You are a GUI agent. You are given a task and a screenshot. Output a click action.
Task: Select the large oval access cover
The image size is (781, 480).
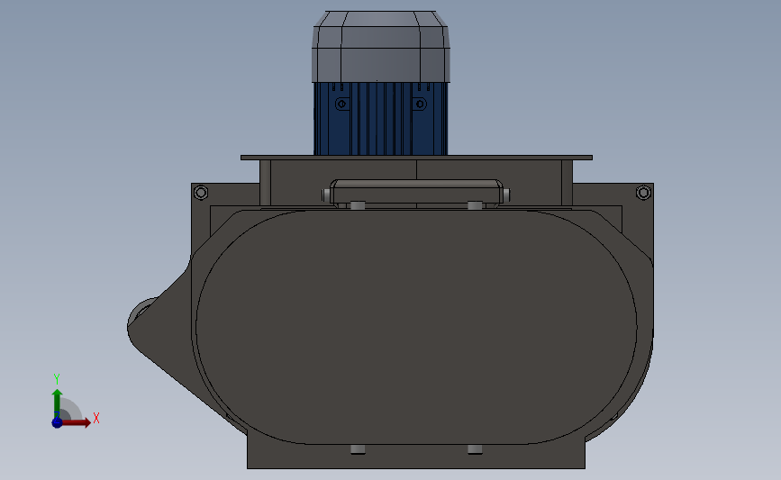pos(416,327)
